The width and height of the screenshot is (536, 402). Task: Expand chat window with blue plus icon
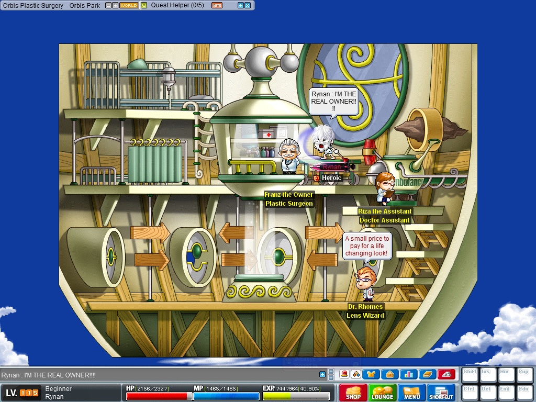point(322,374)
